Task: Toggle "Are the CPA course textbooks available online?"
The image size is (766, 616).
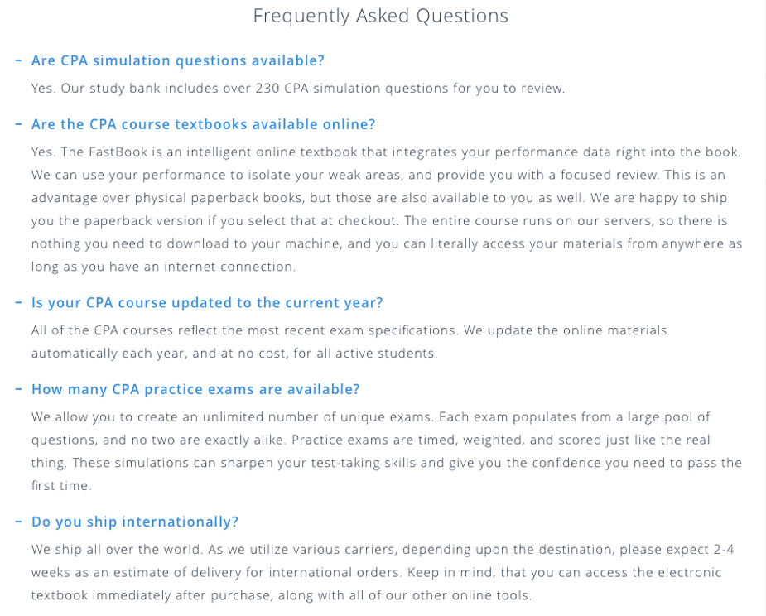Action: [x=203, y=124]
